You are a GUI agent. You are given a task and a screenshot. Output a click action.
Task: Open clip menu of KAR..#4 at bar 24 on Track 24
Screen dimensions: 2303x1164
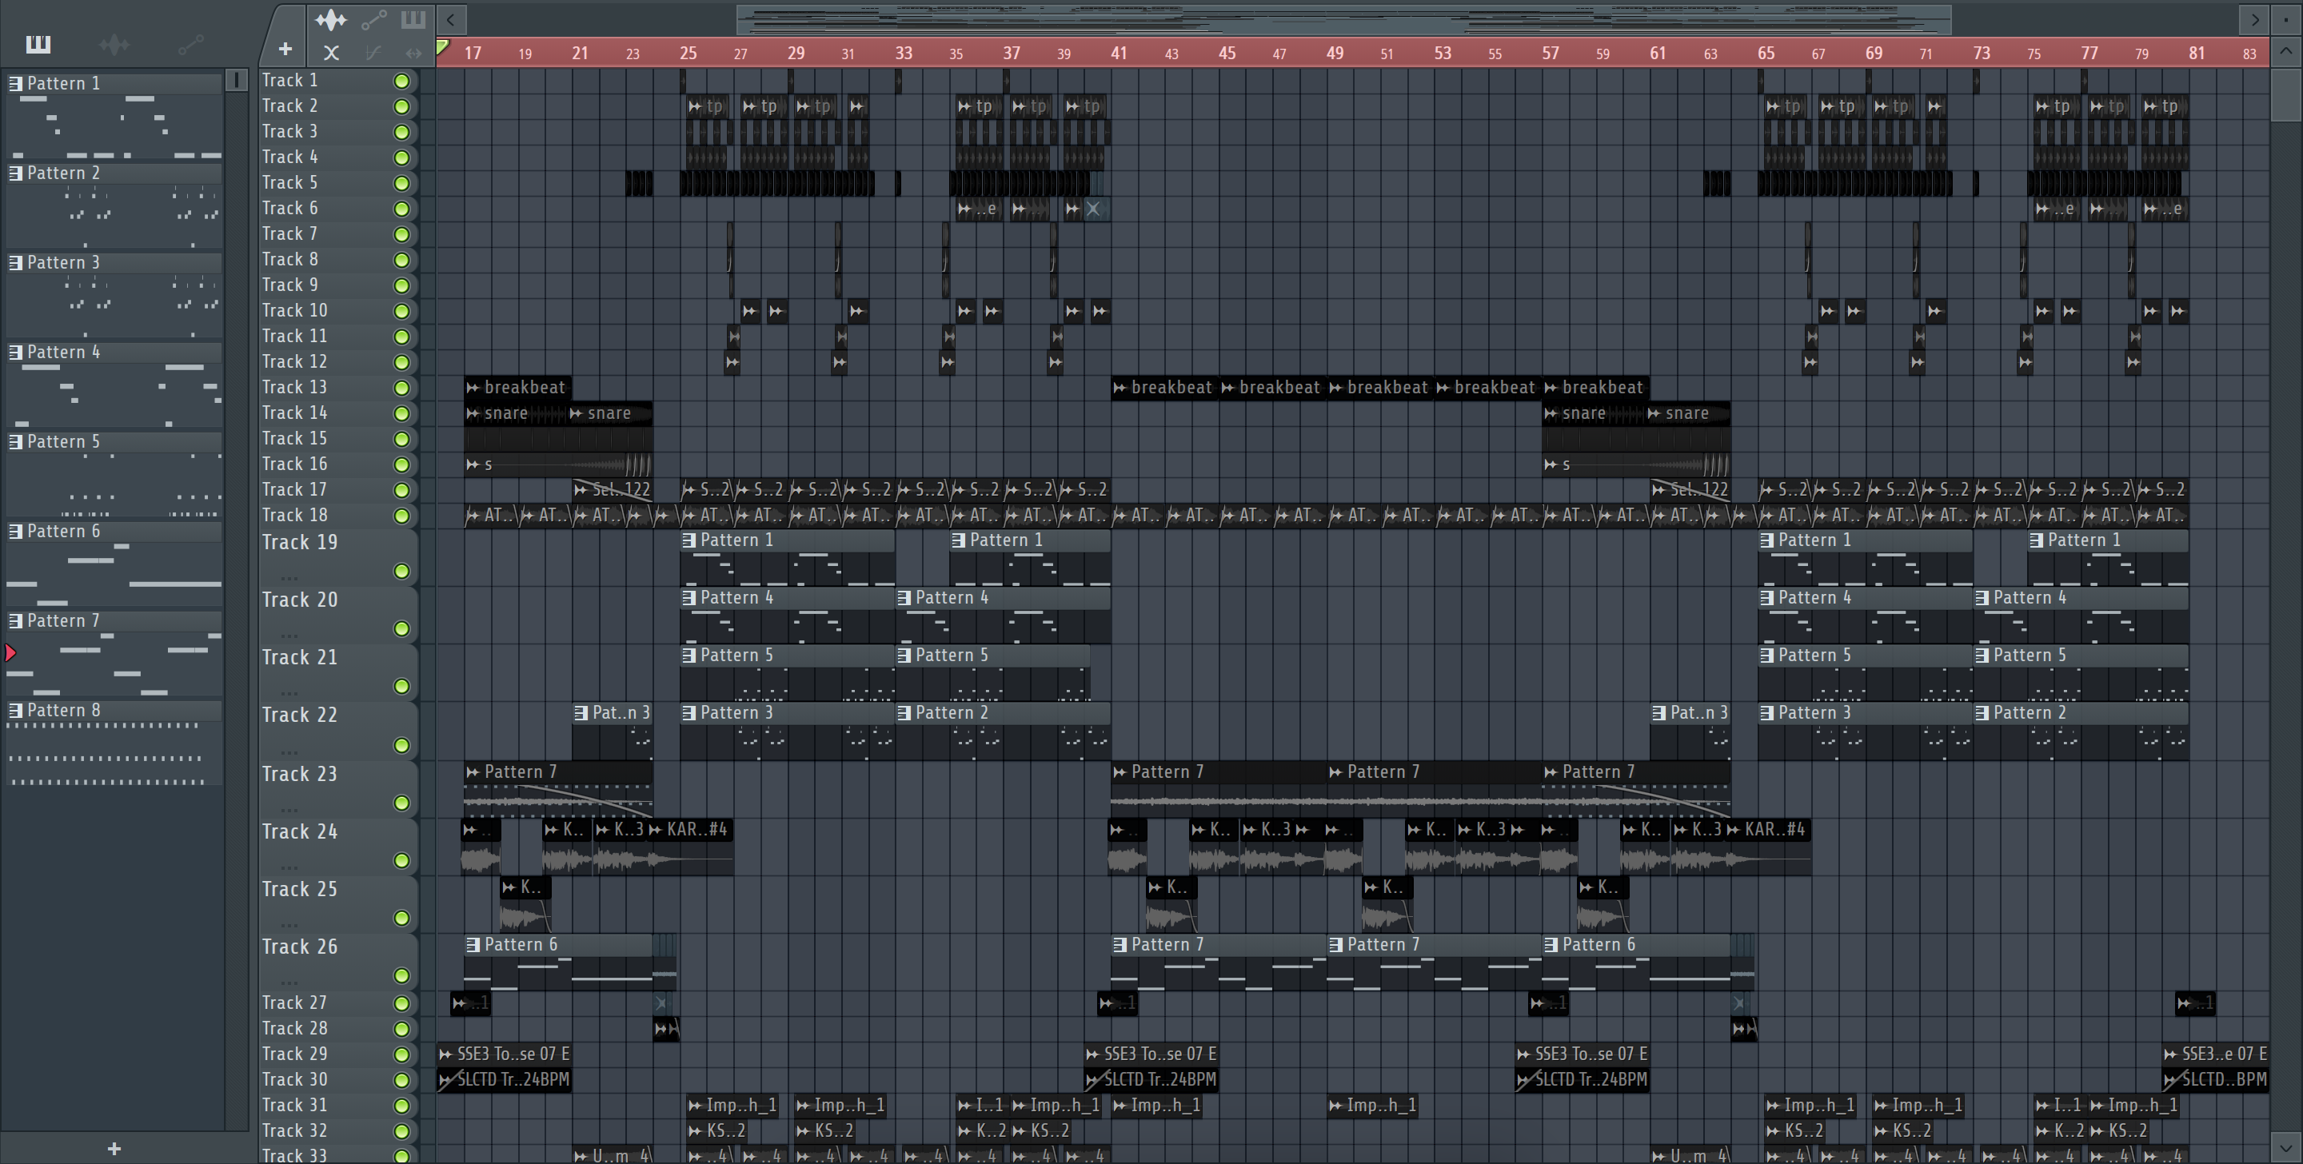[657, 830]
